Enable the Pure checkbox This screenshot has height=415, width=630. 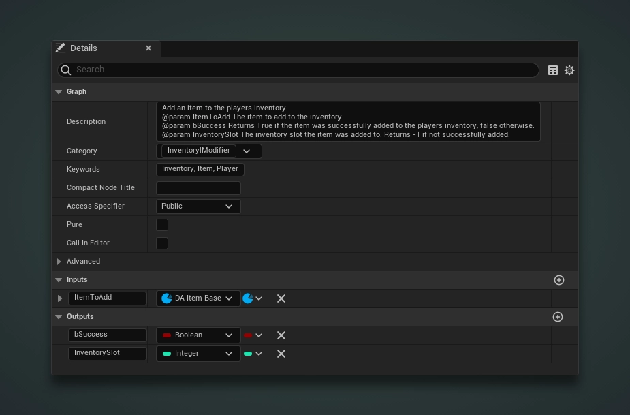pyautogui.click(x=162, y=225)
